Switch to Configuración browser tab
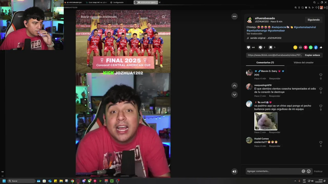 [117, 2]
